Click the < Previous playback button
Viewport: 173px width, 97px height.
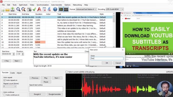pos(35,78)
